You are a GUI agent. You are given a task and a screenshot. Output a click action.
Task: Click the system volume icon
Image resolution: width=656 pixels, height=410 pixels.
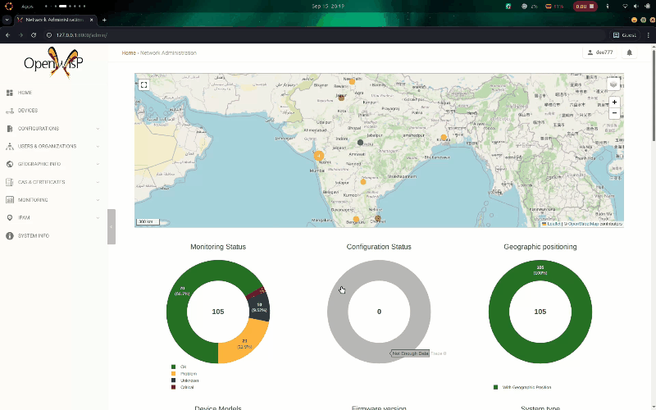[636, 7]
